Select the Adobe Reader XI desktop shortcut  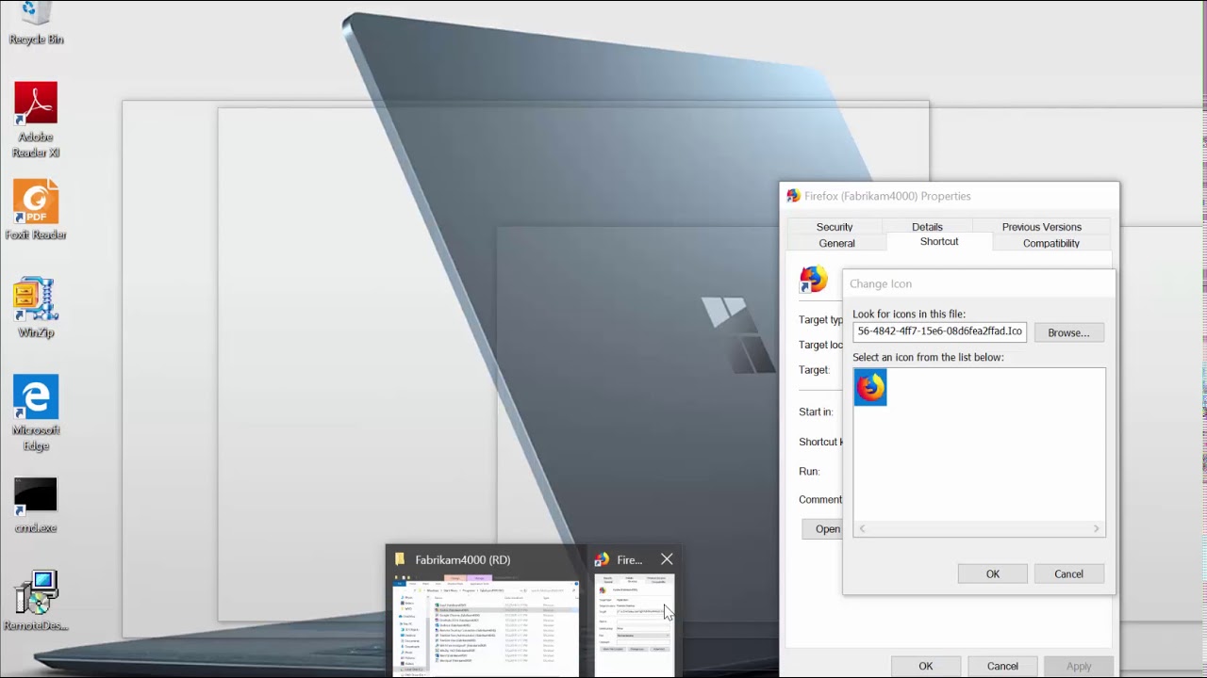coord(36,121)
